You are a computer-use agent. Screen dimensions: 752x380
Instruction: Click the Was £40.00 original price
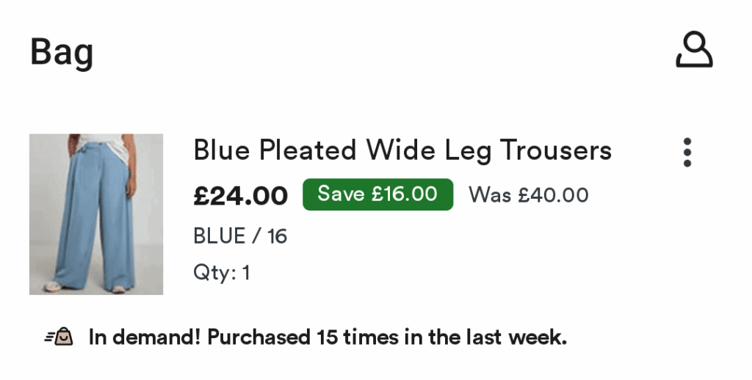[x=529, y=195]
